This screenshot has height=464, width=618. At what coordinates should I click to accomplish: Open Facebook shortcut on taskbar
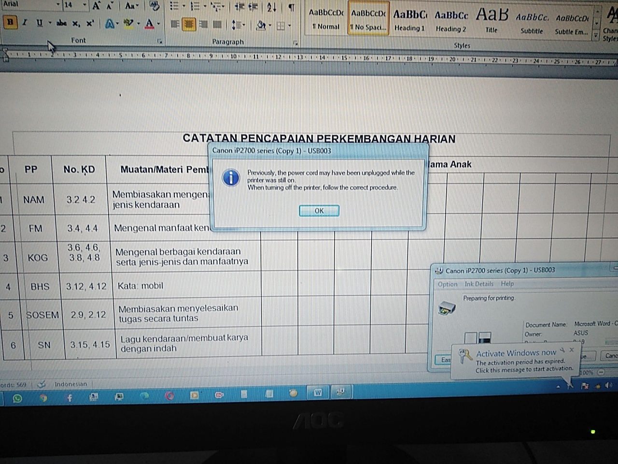click(x=69, y=398)
